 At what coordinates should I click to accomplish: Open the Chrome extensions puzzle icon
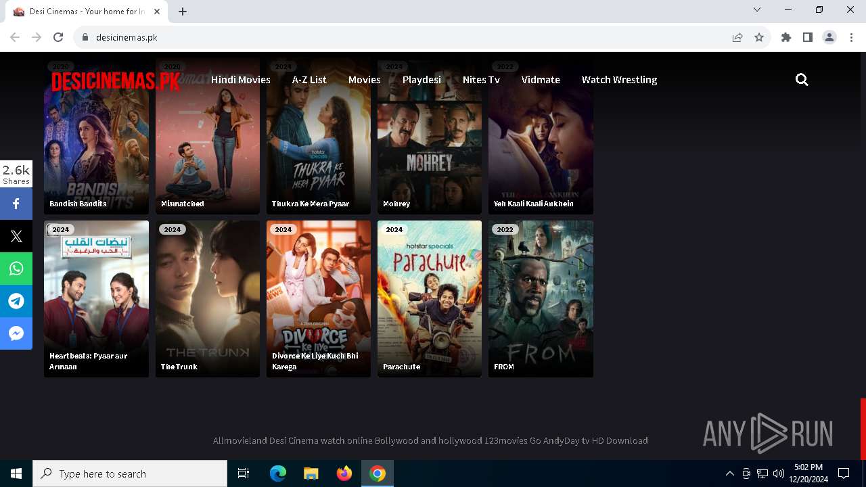click(786, 37)
